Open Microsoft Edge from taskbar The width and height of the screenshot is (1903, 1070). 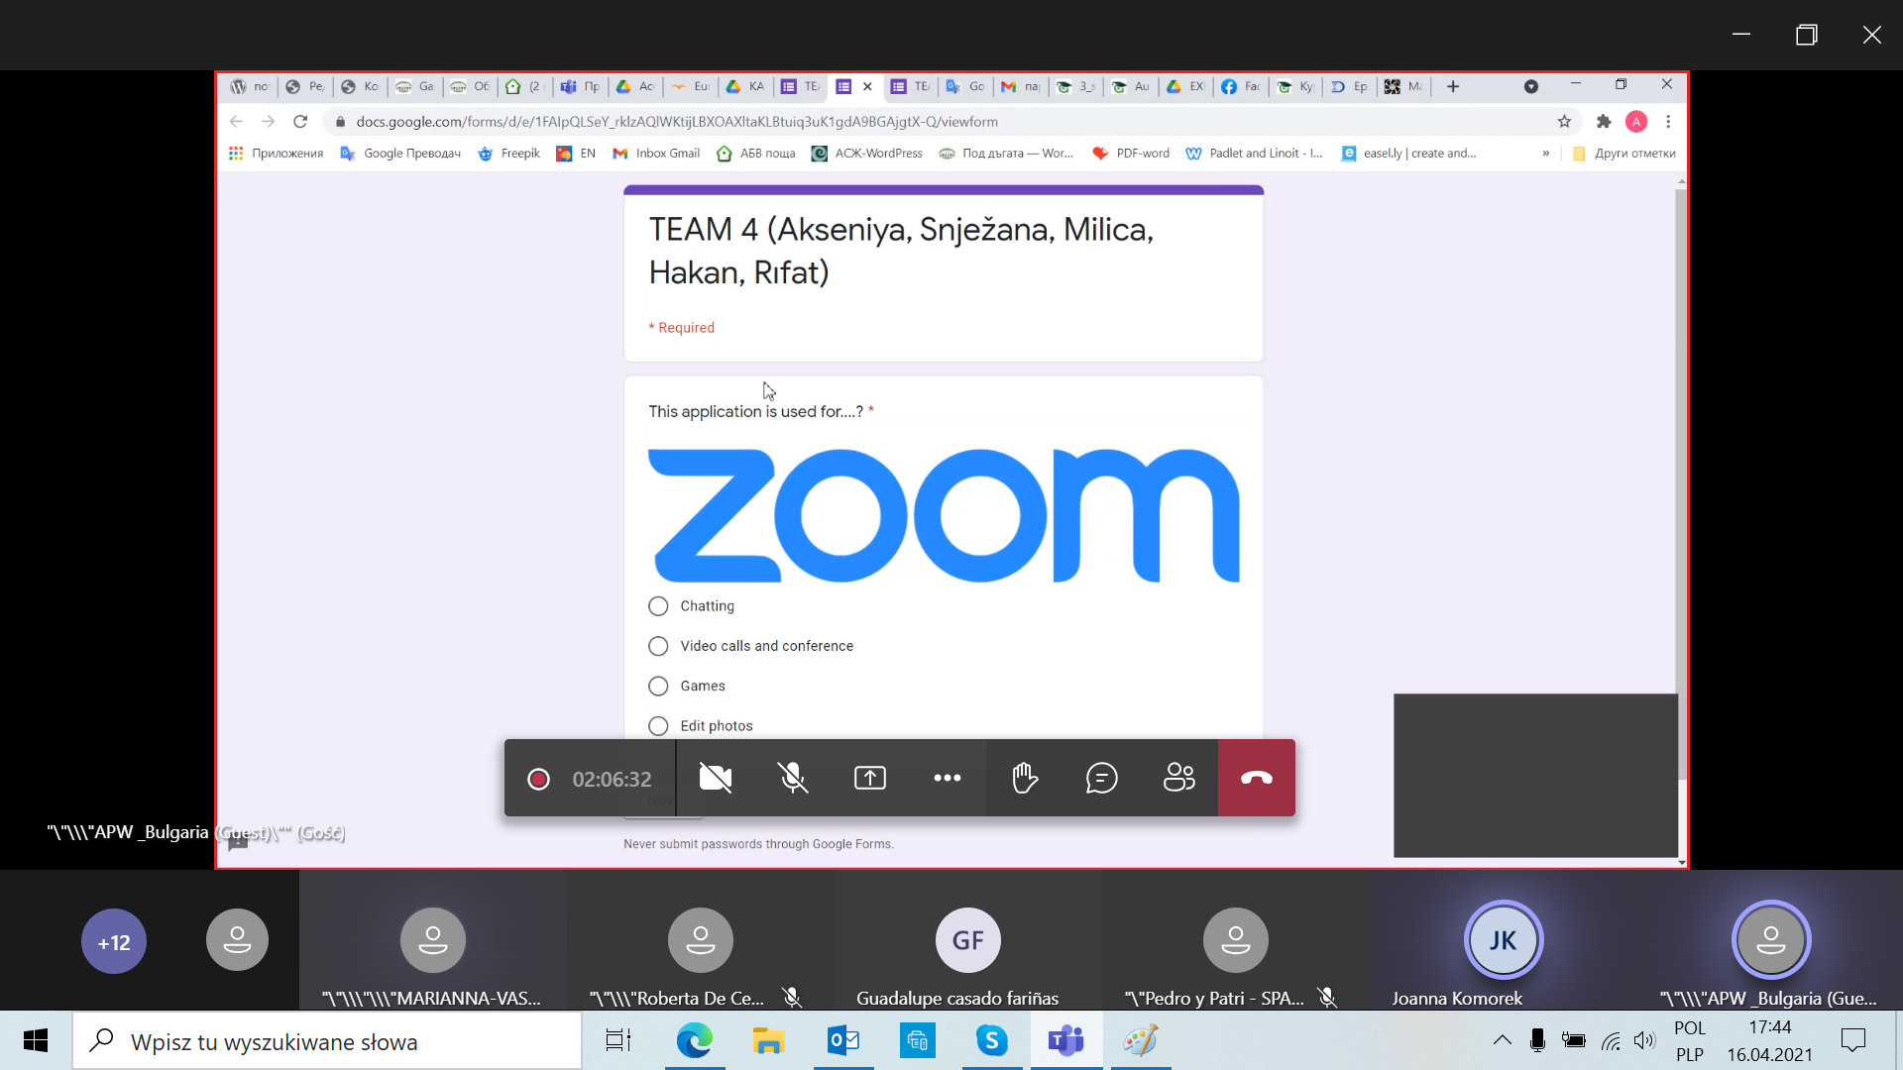[694, 1040]
